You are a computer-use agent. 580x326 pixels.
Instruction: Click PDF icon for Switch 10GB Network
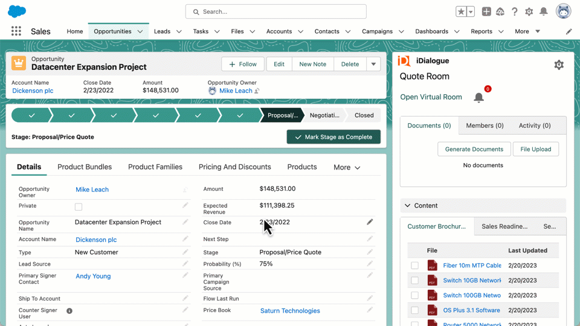tap(432, 280)
